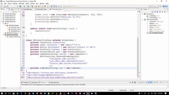This screenshot has width=169, height=95.
Task: Toggle Hide Non-Public Members in Outline toolbar
Action: (x=162, y=12)
